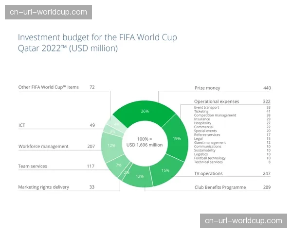Select the 'Technical services' line item
The image size is (292, 233).
click(x=208, y=162)
